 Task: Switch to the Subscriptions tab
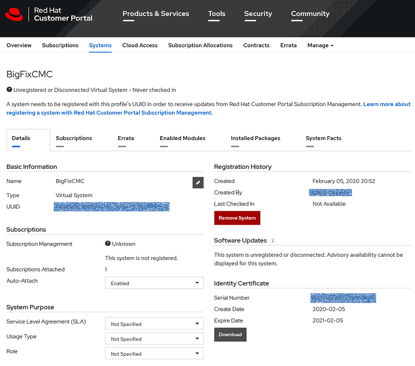pyautogui.click(x=74, y=138)
